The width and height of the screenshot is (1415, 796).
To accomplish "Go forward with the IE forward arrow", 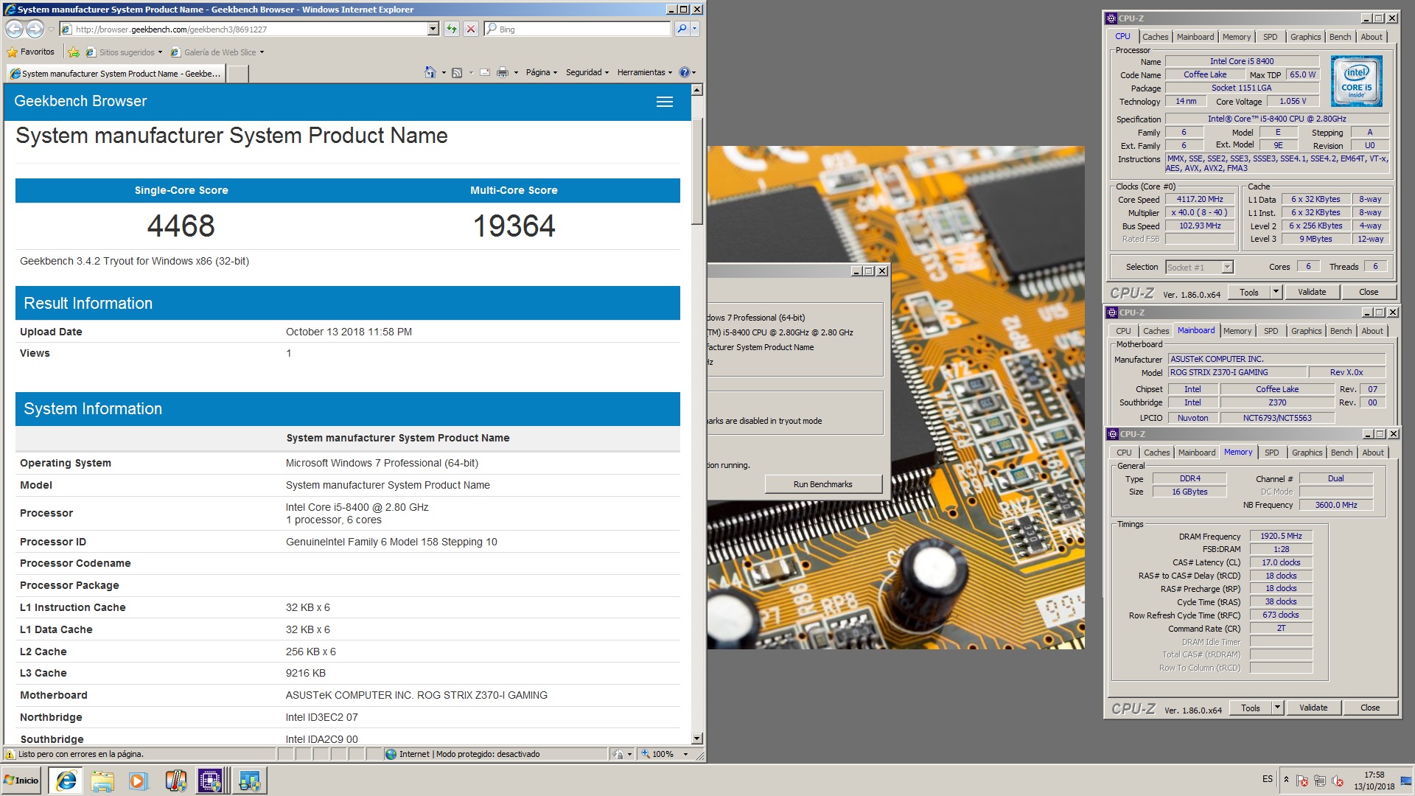I will coord(35,29).
